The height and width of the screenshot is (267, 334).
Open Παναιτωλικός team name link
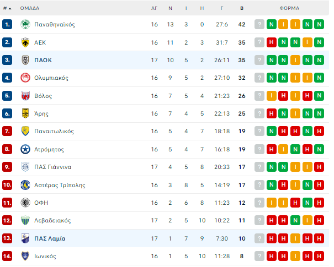point(54,131)
